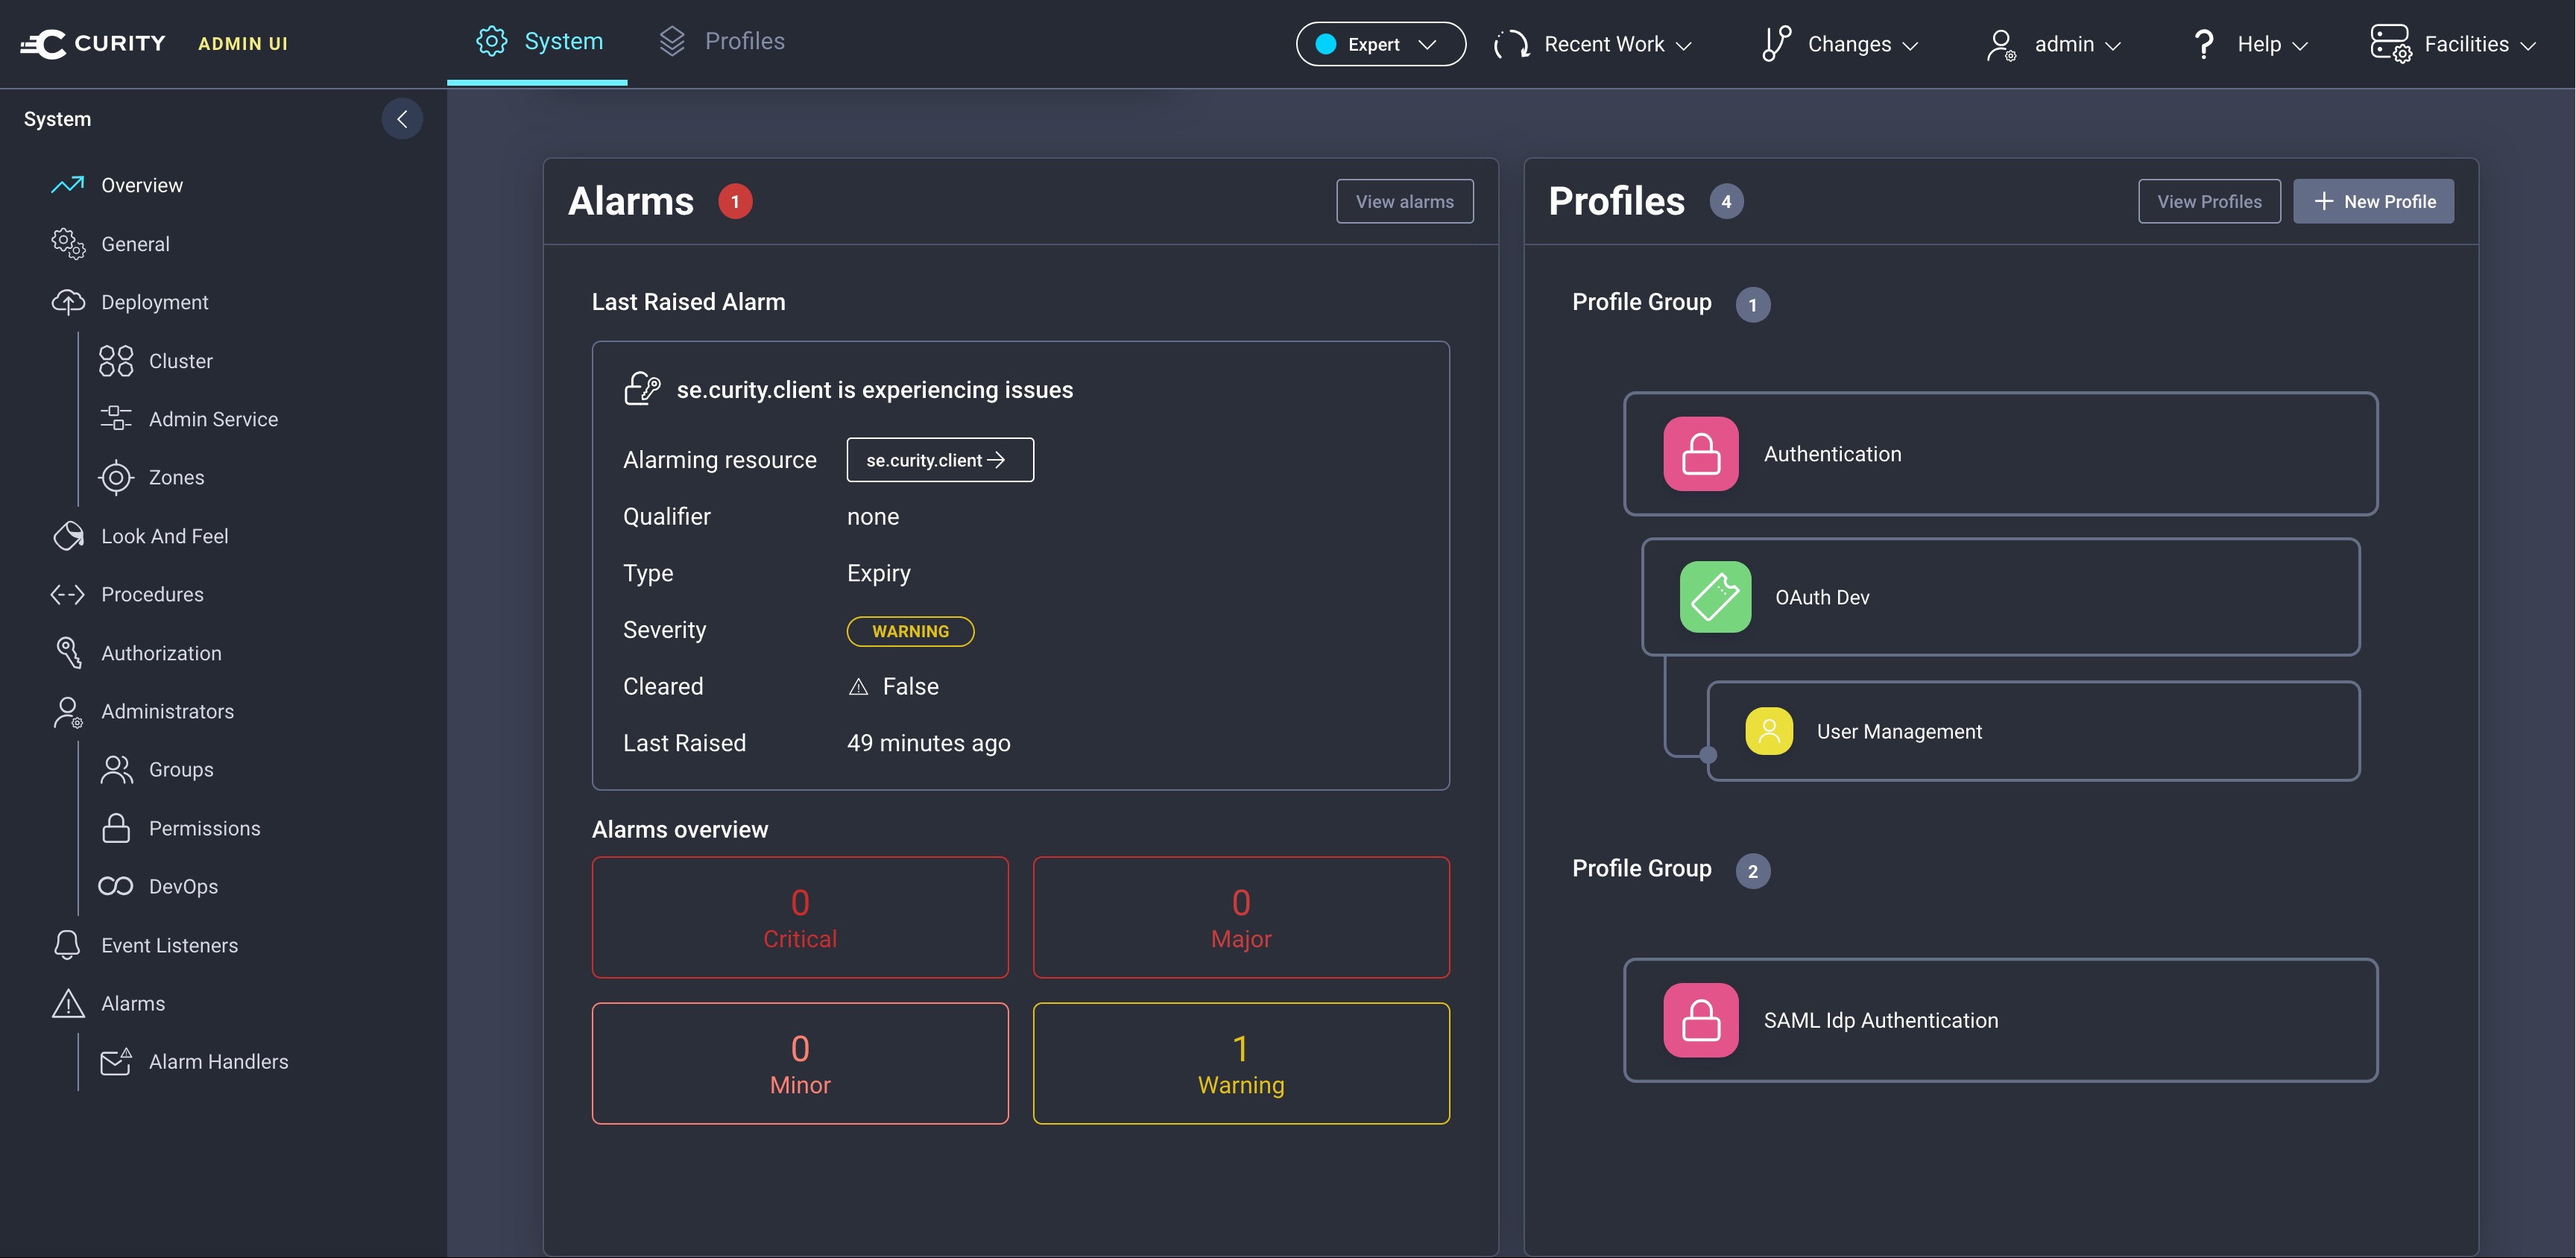The width and height of the screenshot is (2576, 1258).
Task: Click the Procedures code arrows icon
Action: 68,595
